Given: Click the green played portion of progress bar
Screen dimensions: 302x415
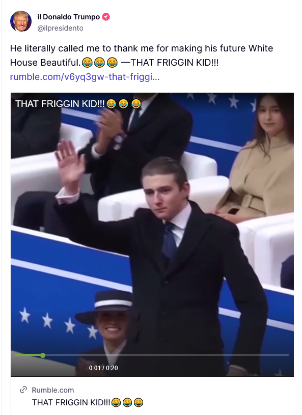Looking at the screenshot, I should [28, 355].
